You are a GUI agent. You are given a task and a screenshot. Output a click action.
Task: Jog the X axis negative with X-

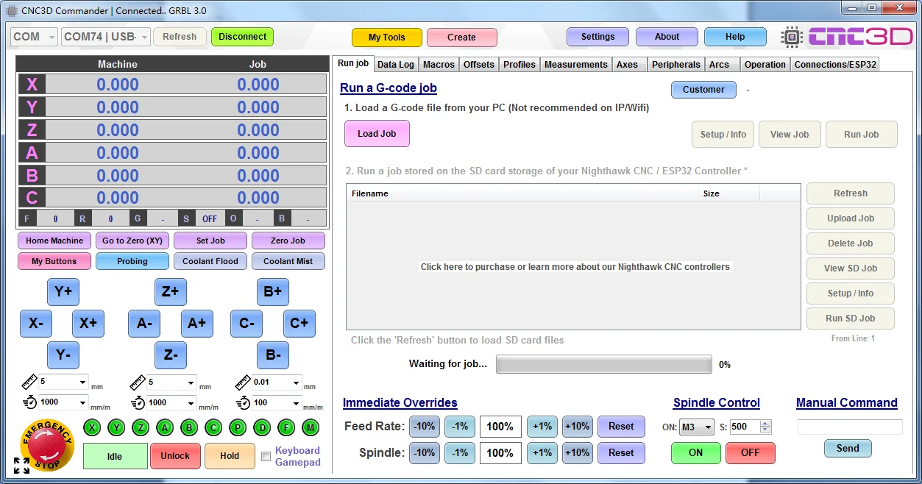click(x=36, y=324)
